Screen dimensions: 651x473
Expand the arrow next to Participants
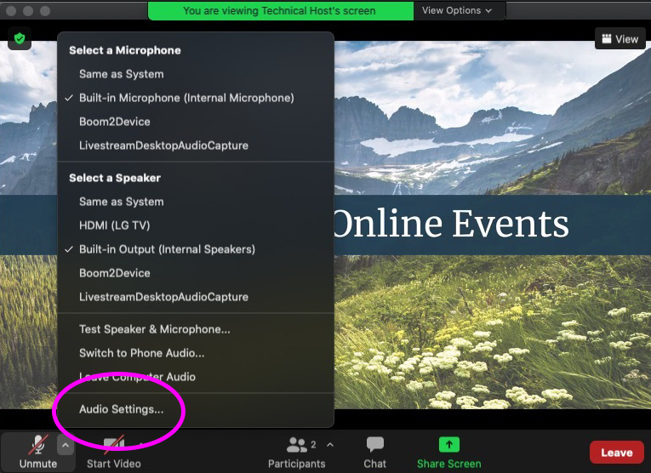(330, 444)
